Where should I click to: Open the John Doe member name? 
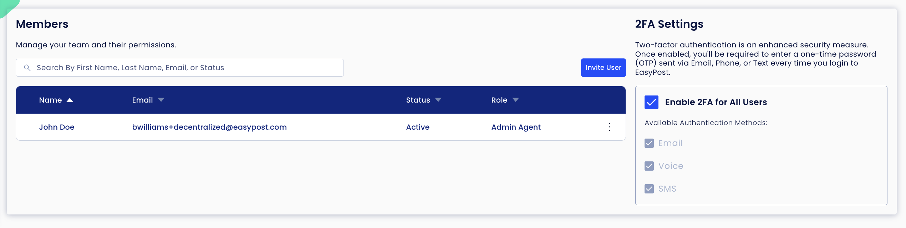(x=57, y=127)
